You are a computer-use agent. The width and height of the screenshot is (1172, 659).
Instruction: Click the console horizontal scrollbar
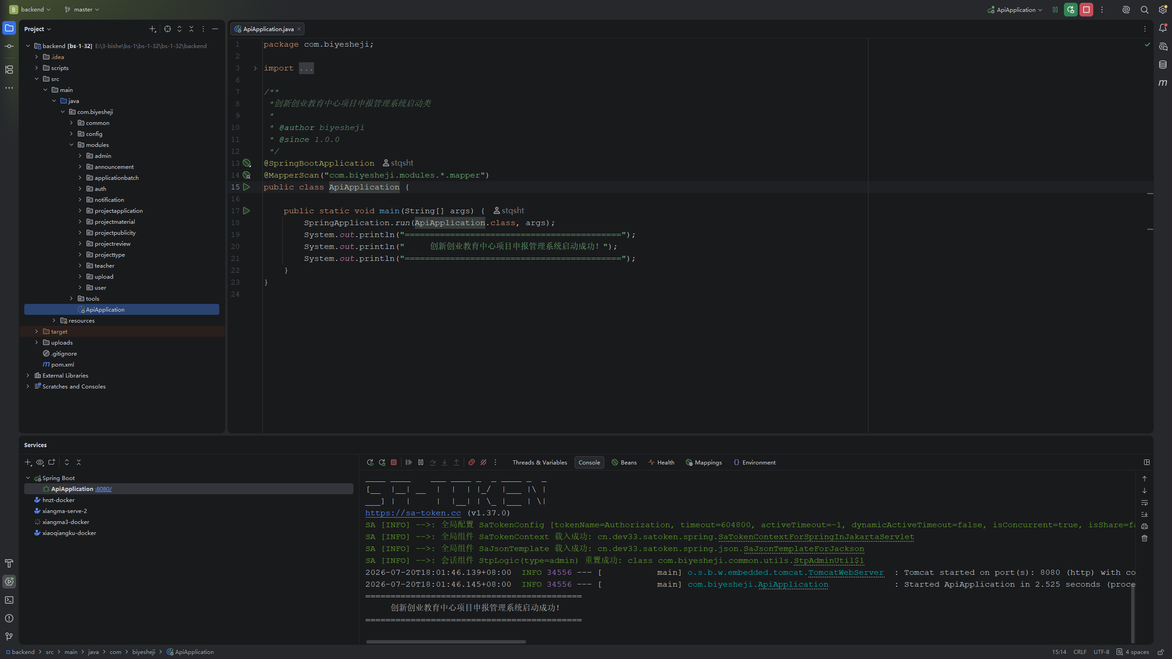click(x=446, y=642)
